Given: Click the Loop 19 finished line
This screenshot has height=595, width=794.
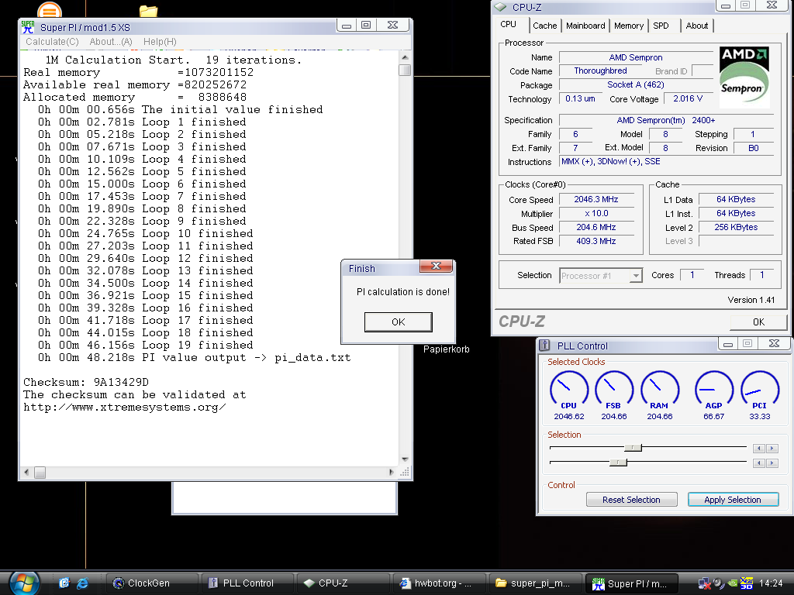Looking at the screenshot, I should tap(145, 345).
